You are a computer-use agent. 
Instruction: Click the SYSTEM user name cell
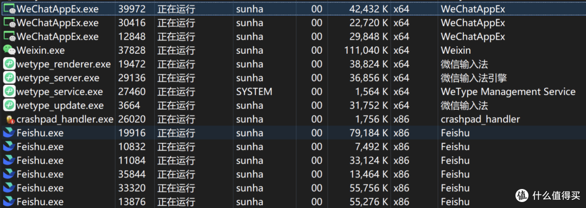[x=254, y=92]
